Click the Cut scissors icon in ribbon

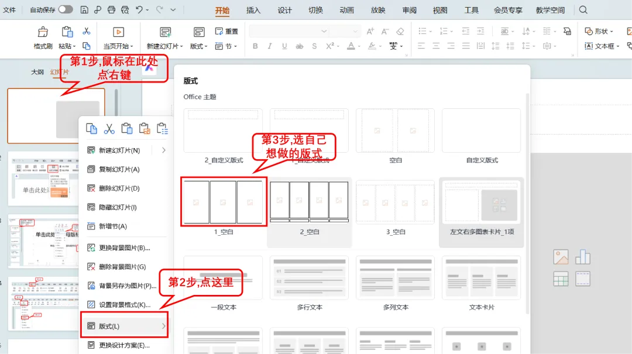[x=86, y=31]
